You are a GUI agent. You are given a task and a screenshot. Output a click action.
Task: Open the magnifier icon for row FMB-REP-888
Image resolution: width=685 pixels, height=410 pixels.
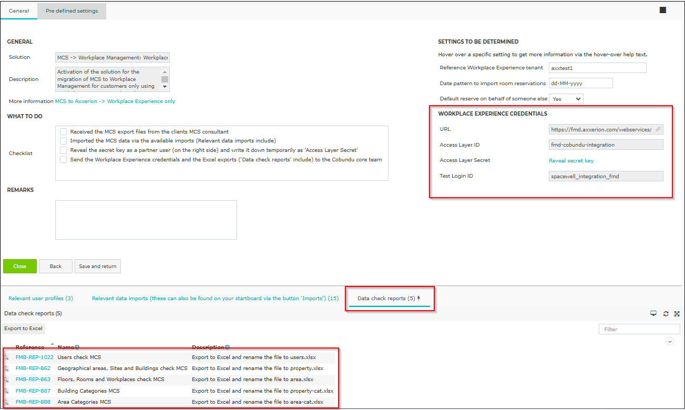[x=6, y=402]
